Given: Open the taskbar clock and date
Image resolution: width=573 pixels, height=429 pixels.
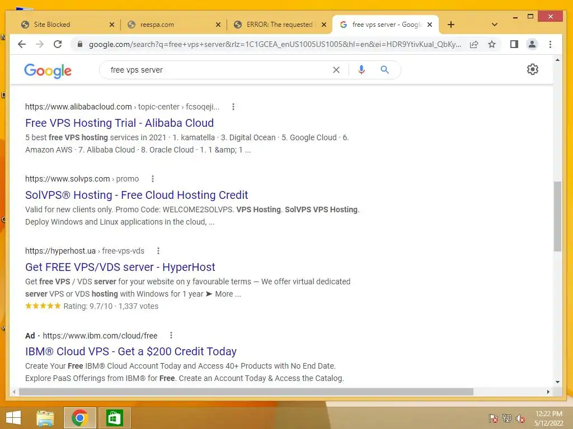Looking at the screenshot, I should coord(548,418).
